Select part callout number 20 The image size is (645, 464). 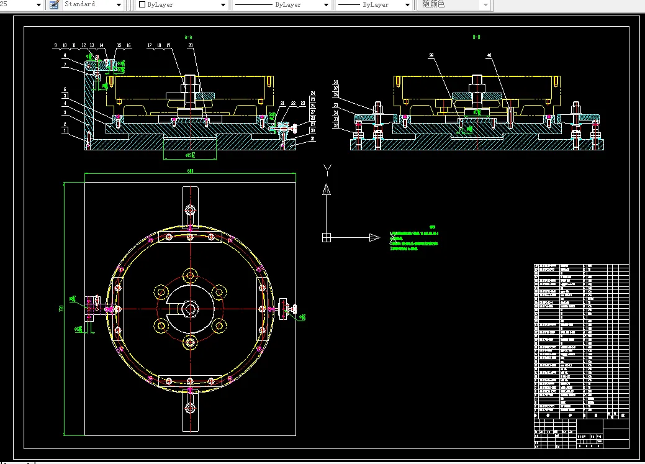191,46
